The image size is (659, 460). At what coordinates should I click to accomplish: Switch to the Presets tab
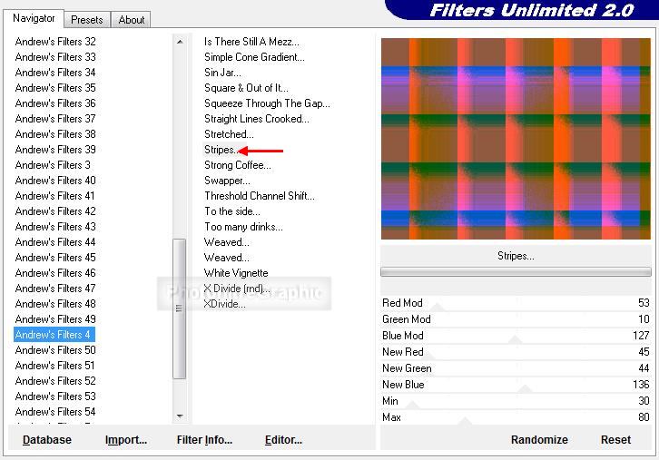click(87, 19)
